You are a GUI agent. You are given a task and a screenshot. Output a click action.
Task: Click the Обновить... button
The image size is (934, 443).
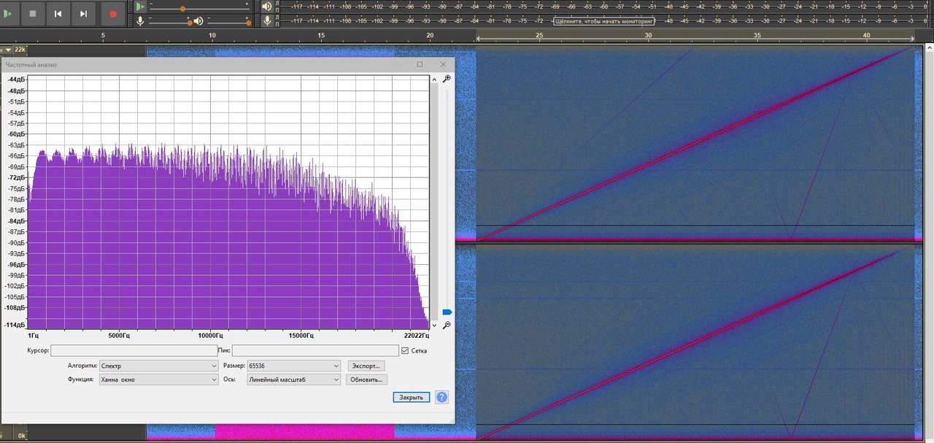point(367,380)
